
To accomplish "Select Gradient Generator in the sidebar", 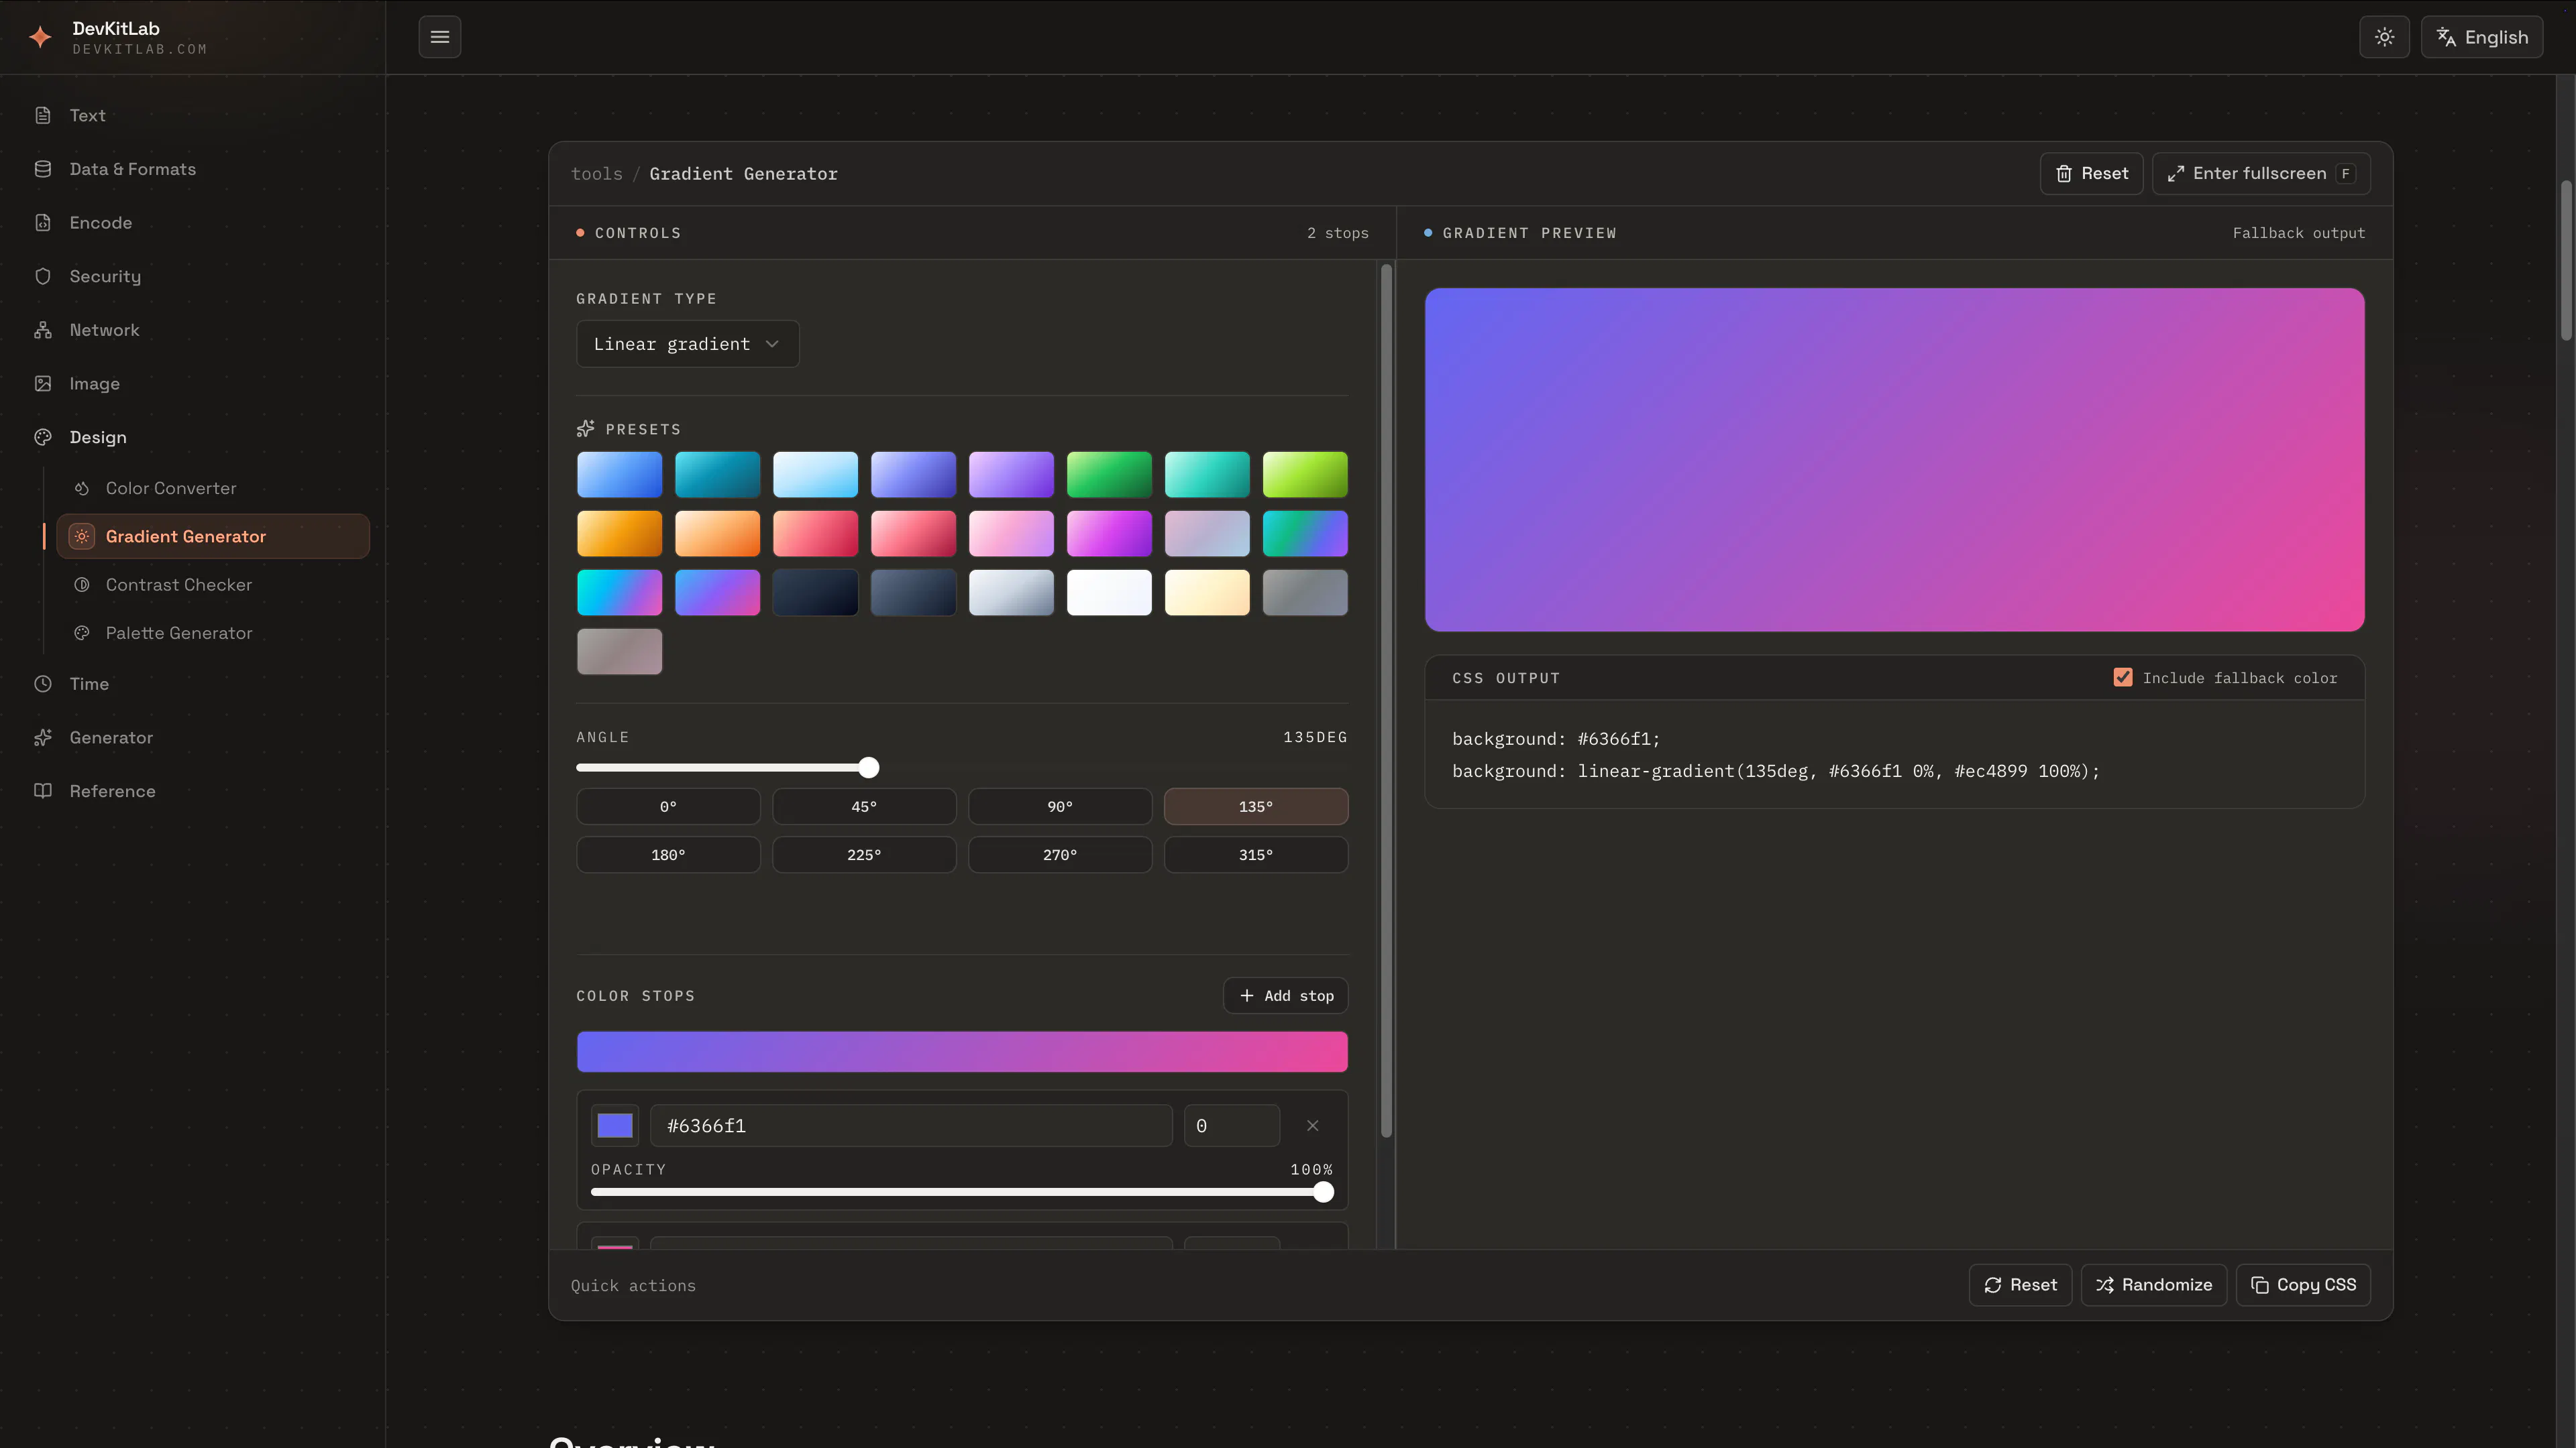I will tap(213, 536).
